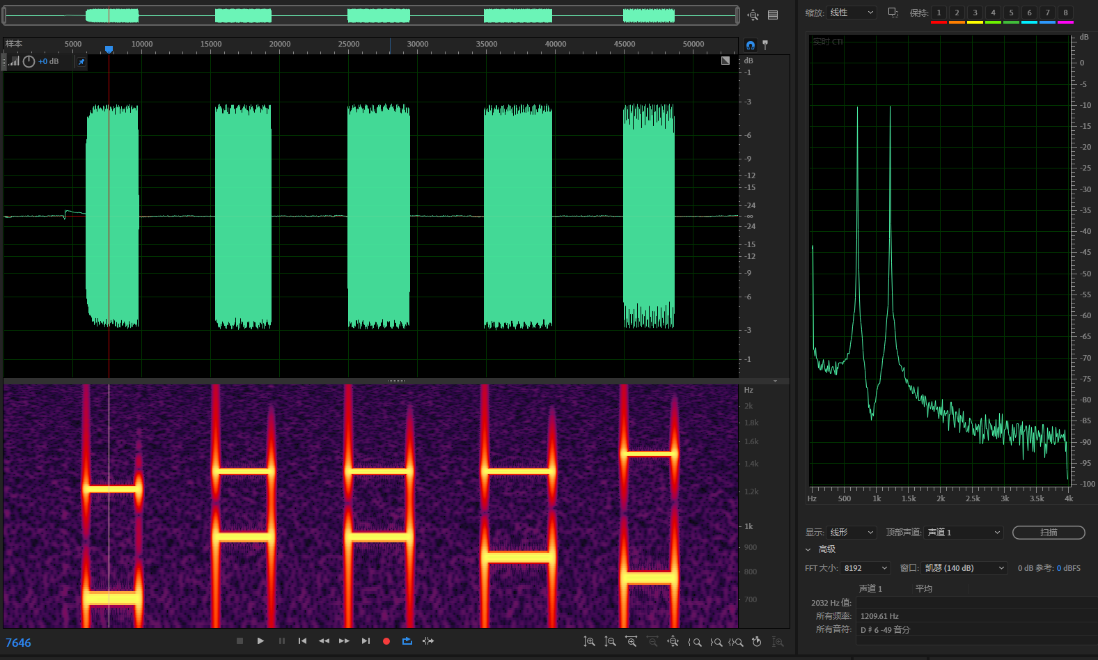Image resolution: width=1098 pixels, height=660 pixels.
Task: Click the Skip Selection icon next to Loop
Action: click(428, 641)
